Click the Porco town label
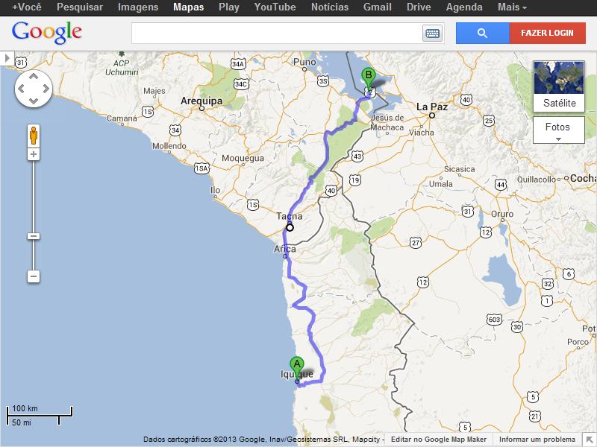This screenshot has width=597, height=447. (578, 342)
